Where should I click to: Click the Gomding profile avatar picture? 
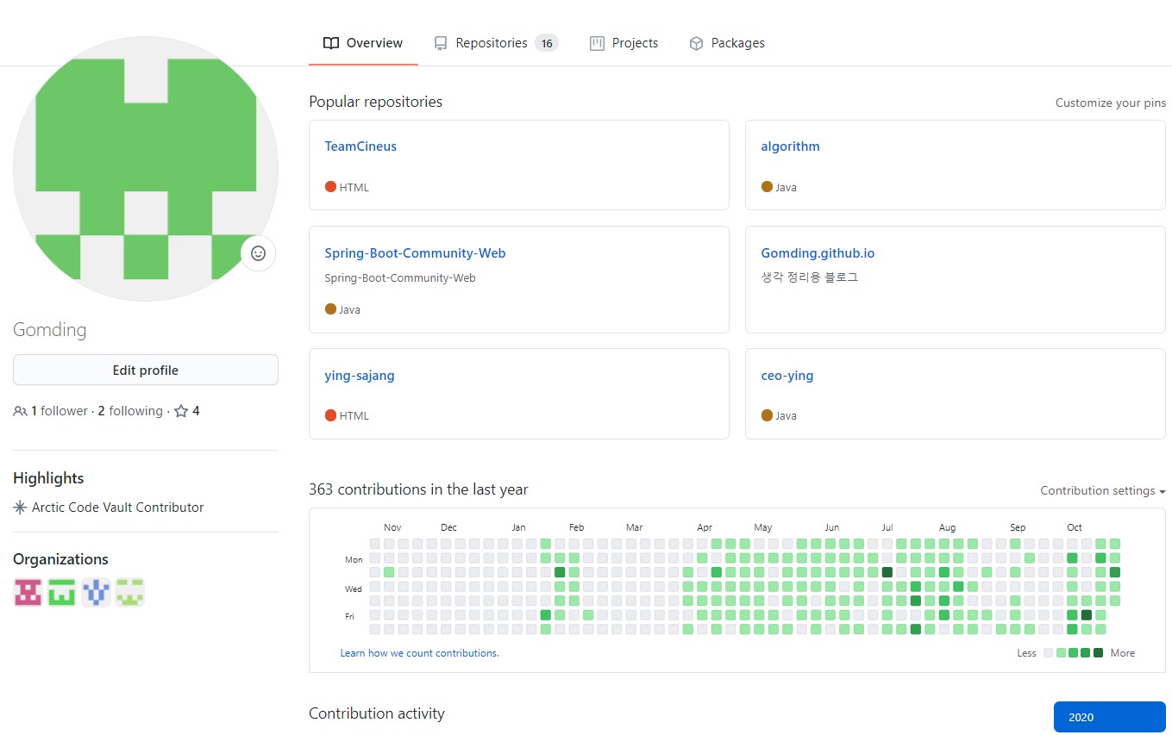tap(145, 169)
